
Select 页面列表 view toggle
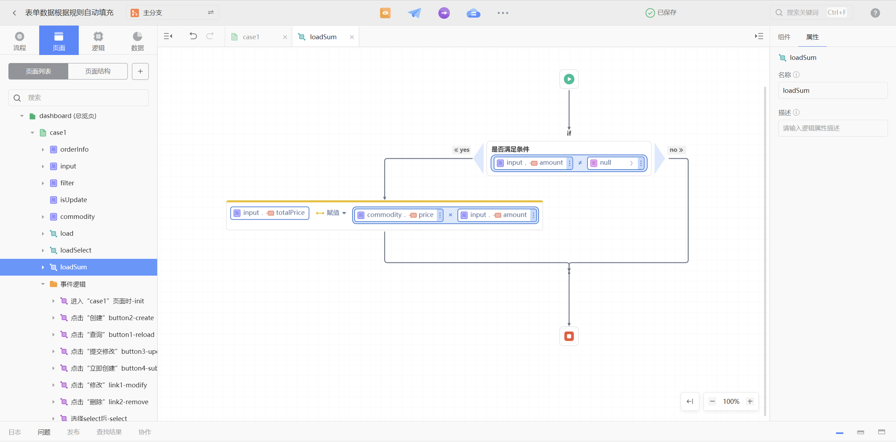coord(38,71)
